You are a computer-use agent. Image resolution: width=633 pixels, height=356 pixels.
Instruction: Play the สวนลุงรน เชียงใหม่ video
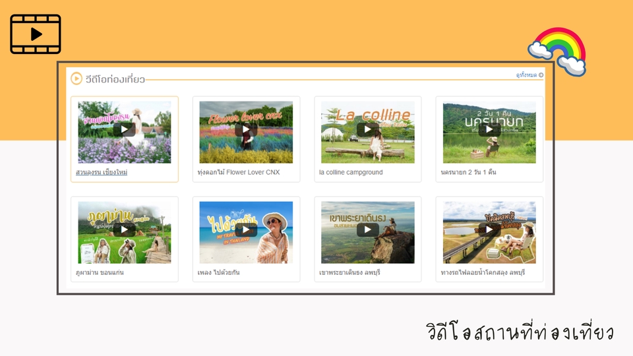[x=124, y=130]
